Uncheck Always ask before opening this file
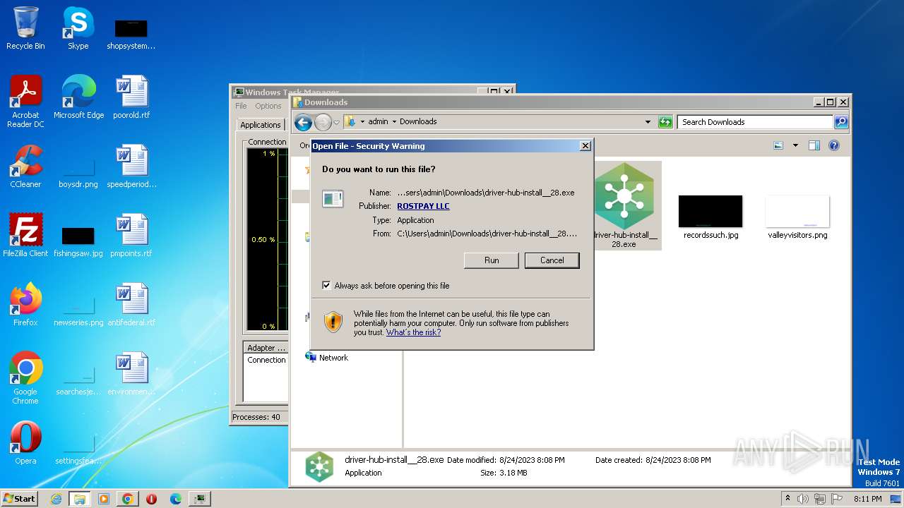 [x=326, y=286]
